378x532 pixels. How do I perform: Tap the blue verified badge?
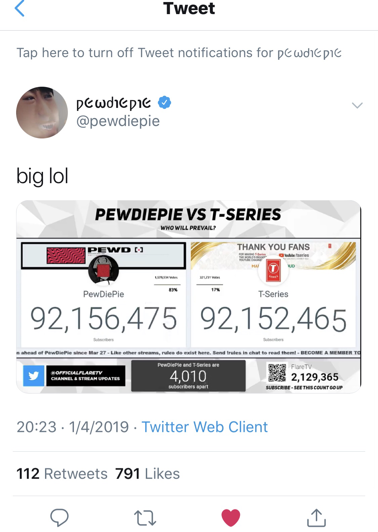point(165,102)
